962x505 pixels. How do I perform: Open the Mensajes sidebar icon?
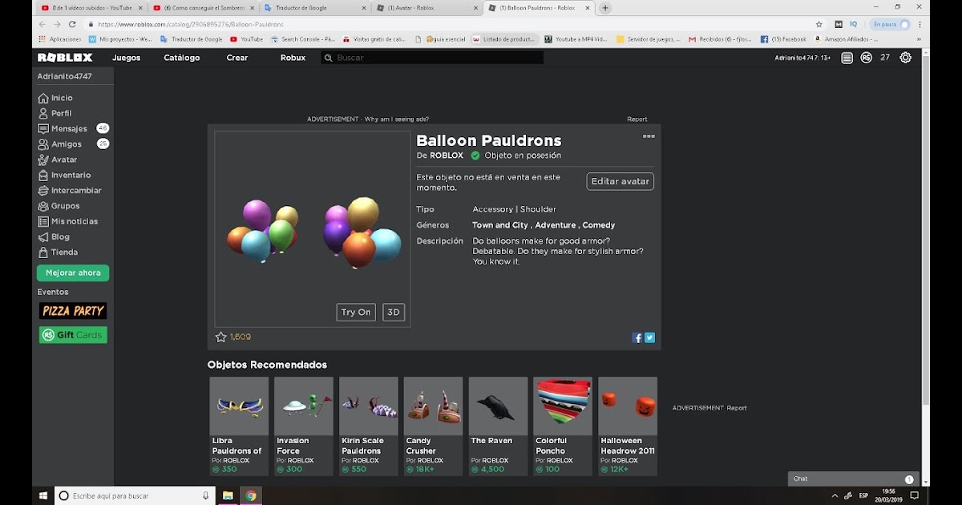click(x=43, y=128)
